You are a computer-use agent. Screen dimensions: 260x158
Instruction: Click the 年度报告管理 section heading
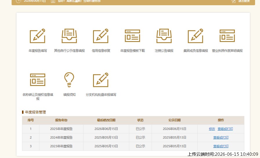35,112
